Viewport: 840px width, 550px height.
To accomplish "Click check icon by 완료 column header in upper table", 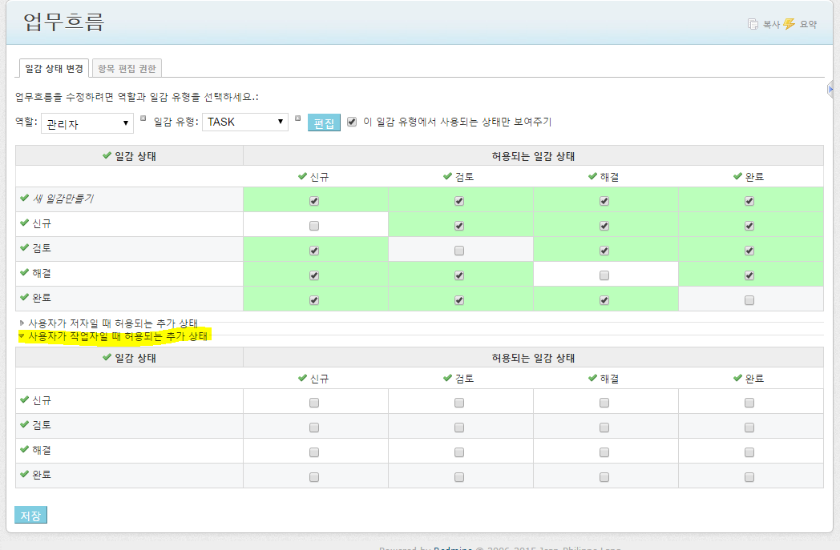I will [x=737, y=176].
